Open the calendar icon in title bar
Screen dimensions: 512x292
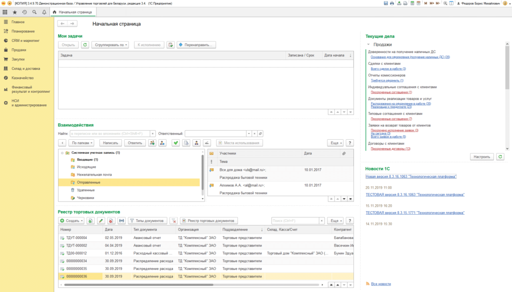coord(418,3)
